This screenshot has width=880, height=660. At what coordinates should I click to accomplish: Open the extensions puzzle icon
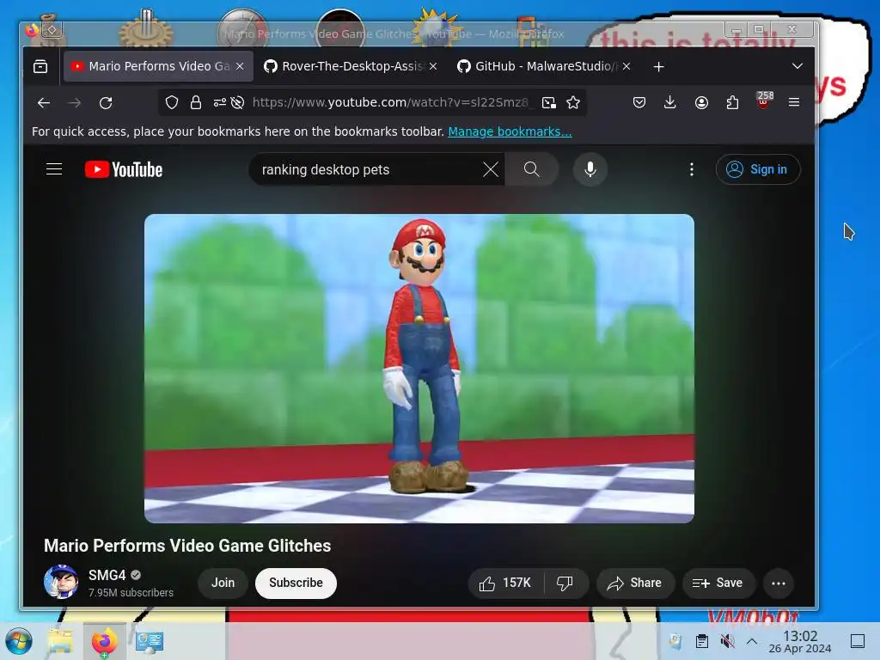(x=732, y=103)
